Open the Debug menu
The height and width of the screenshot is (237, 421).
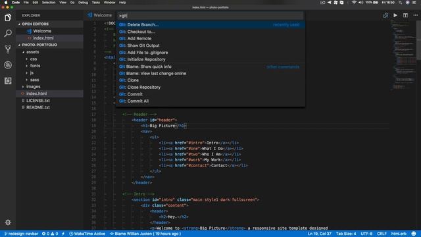tap(83, 3)
